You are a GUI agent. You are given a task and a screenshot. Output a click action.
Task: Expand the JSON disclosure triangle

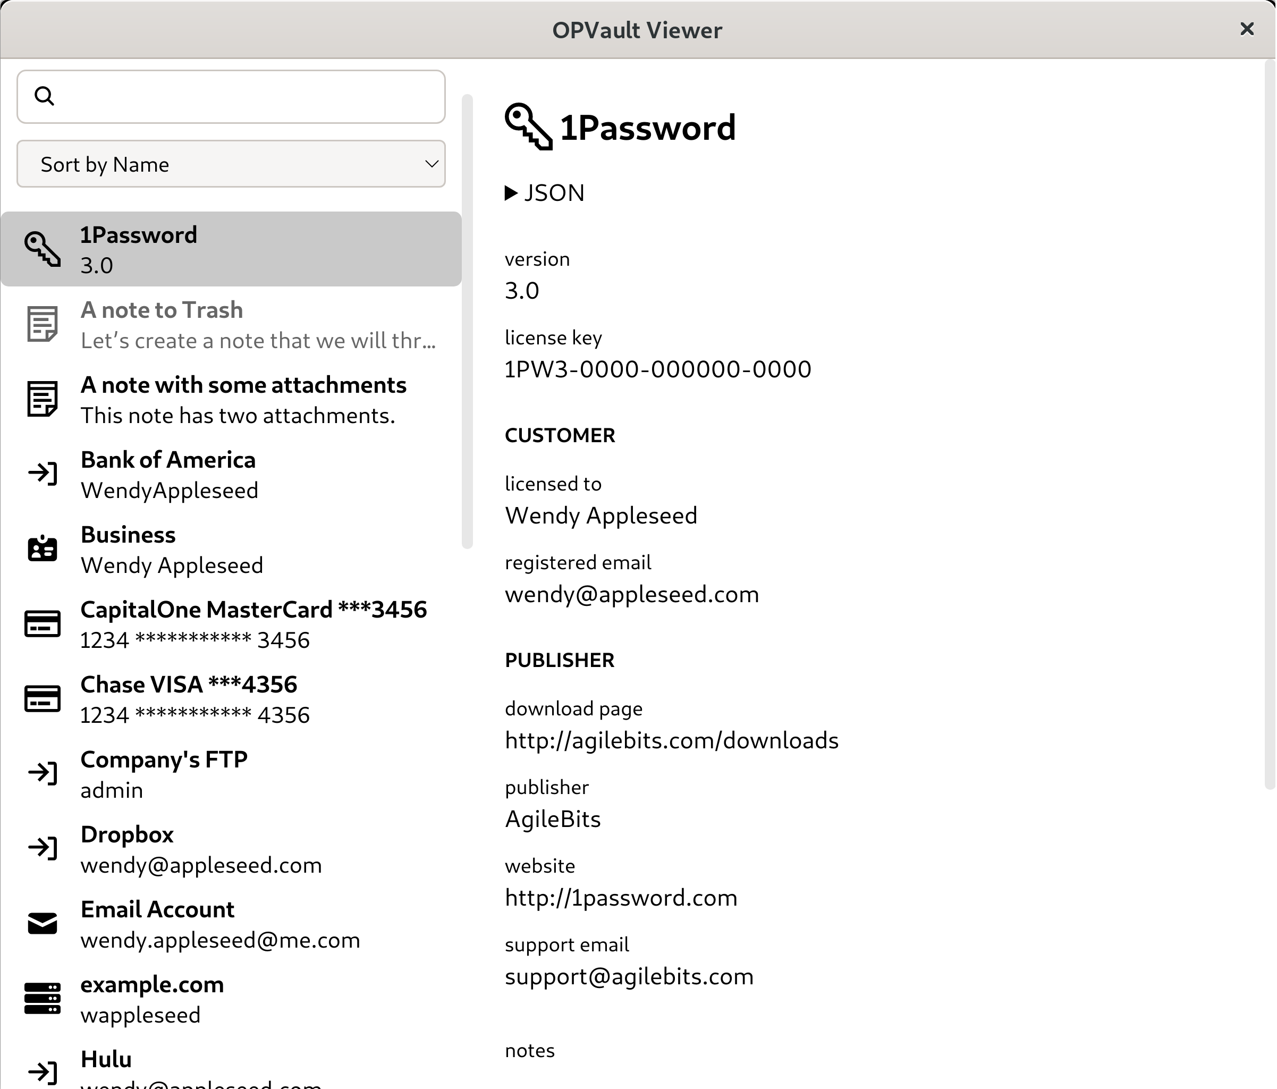(511, 193)
